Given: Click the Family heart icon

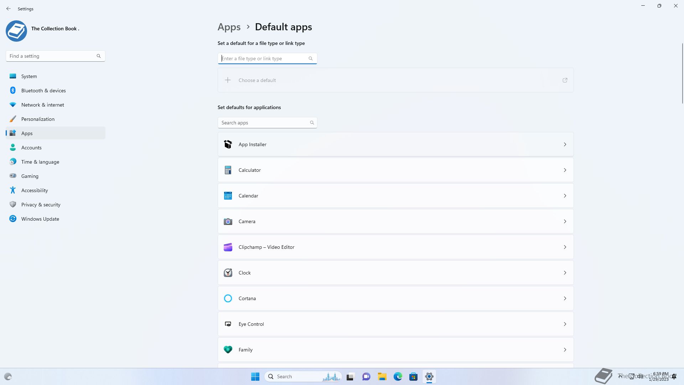Looking at the screenshot, I should [228, 350].
